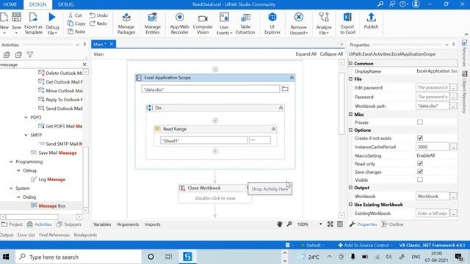The image size is (470, 264).
Task: Cut the selected activity
Action: click(75, 15)
